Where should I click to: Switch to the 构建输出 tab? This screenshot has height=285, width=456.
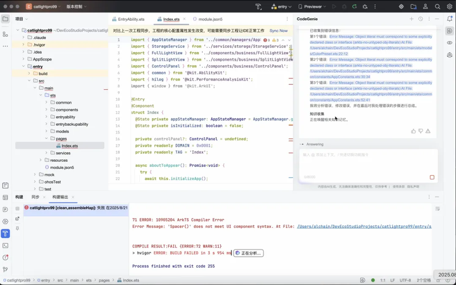point(60,197)
